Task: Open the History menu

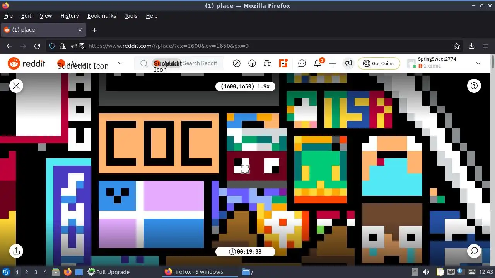Action: coord(70,16)
